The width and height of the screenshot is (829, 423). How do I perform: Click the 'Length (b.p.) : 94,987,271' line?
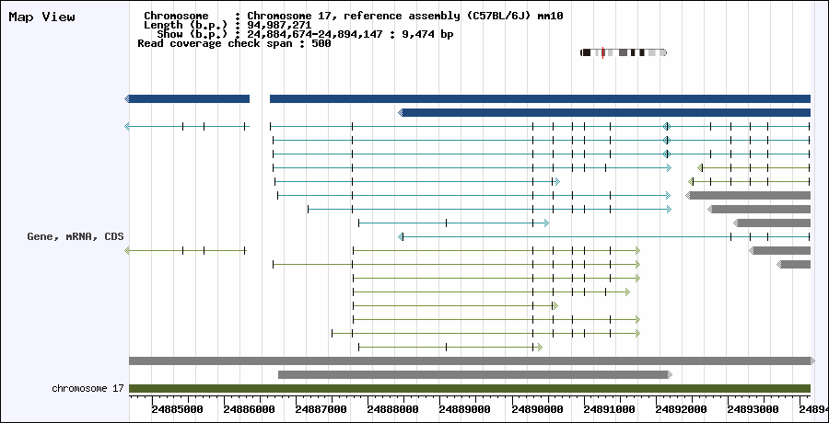pyautogui.click(x=228, y=25)
